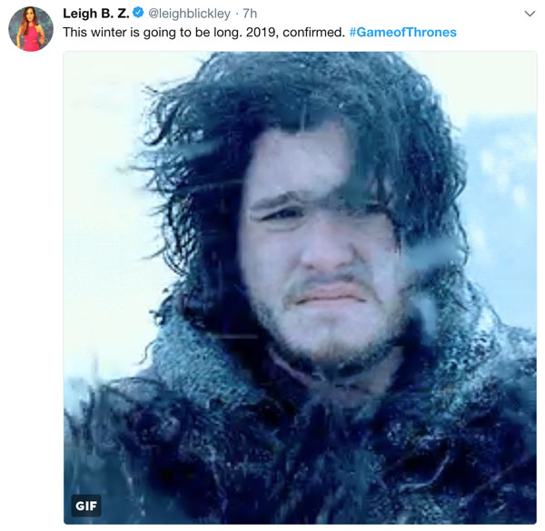
Task: Select the tweet author's avatar thumbnail
Action: 30,30
